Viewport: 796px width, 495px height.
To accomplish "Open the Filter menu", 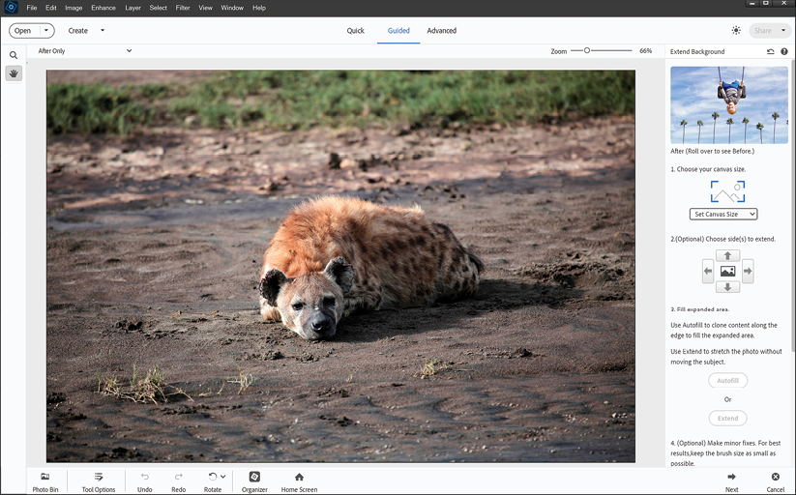I will coord(183,8).
